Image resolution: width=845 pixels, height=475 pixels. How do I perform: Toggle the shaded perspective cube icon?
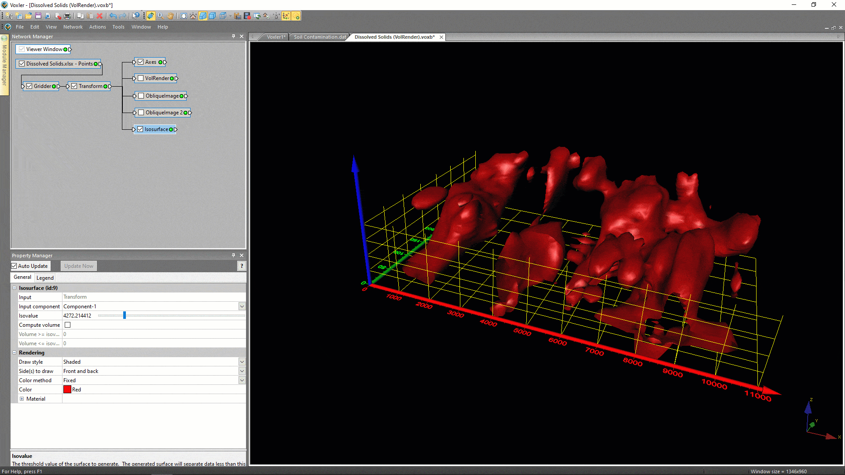click(203, 16)
